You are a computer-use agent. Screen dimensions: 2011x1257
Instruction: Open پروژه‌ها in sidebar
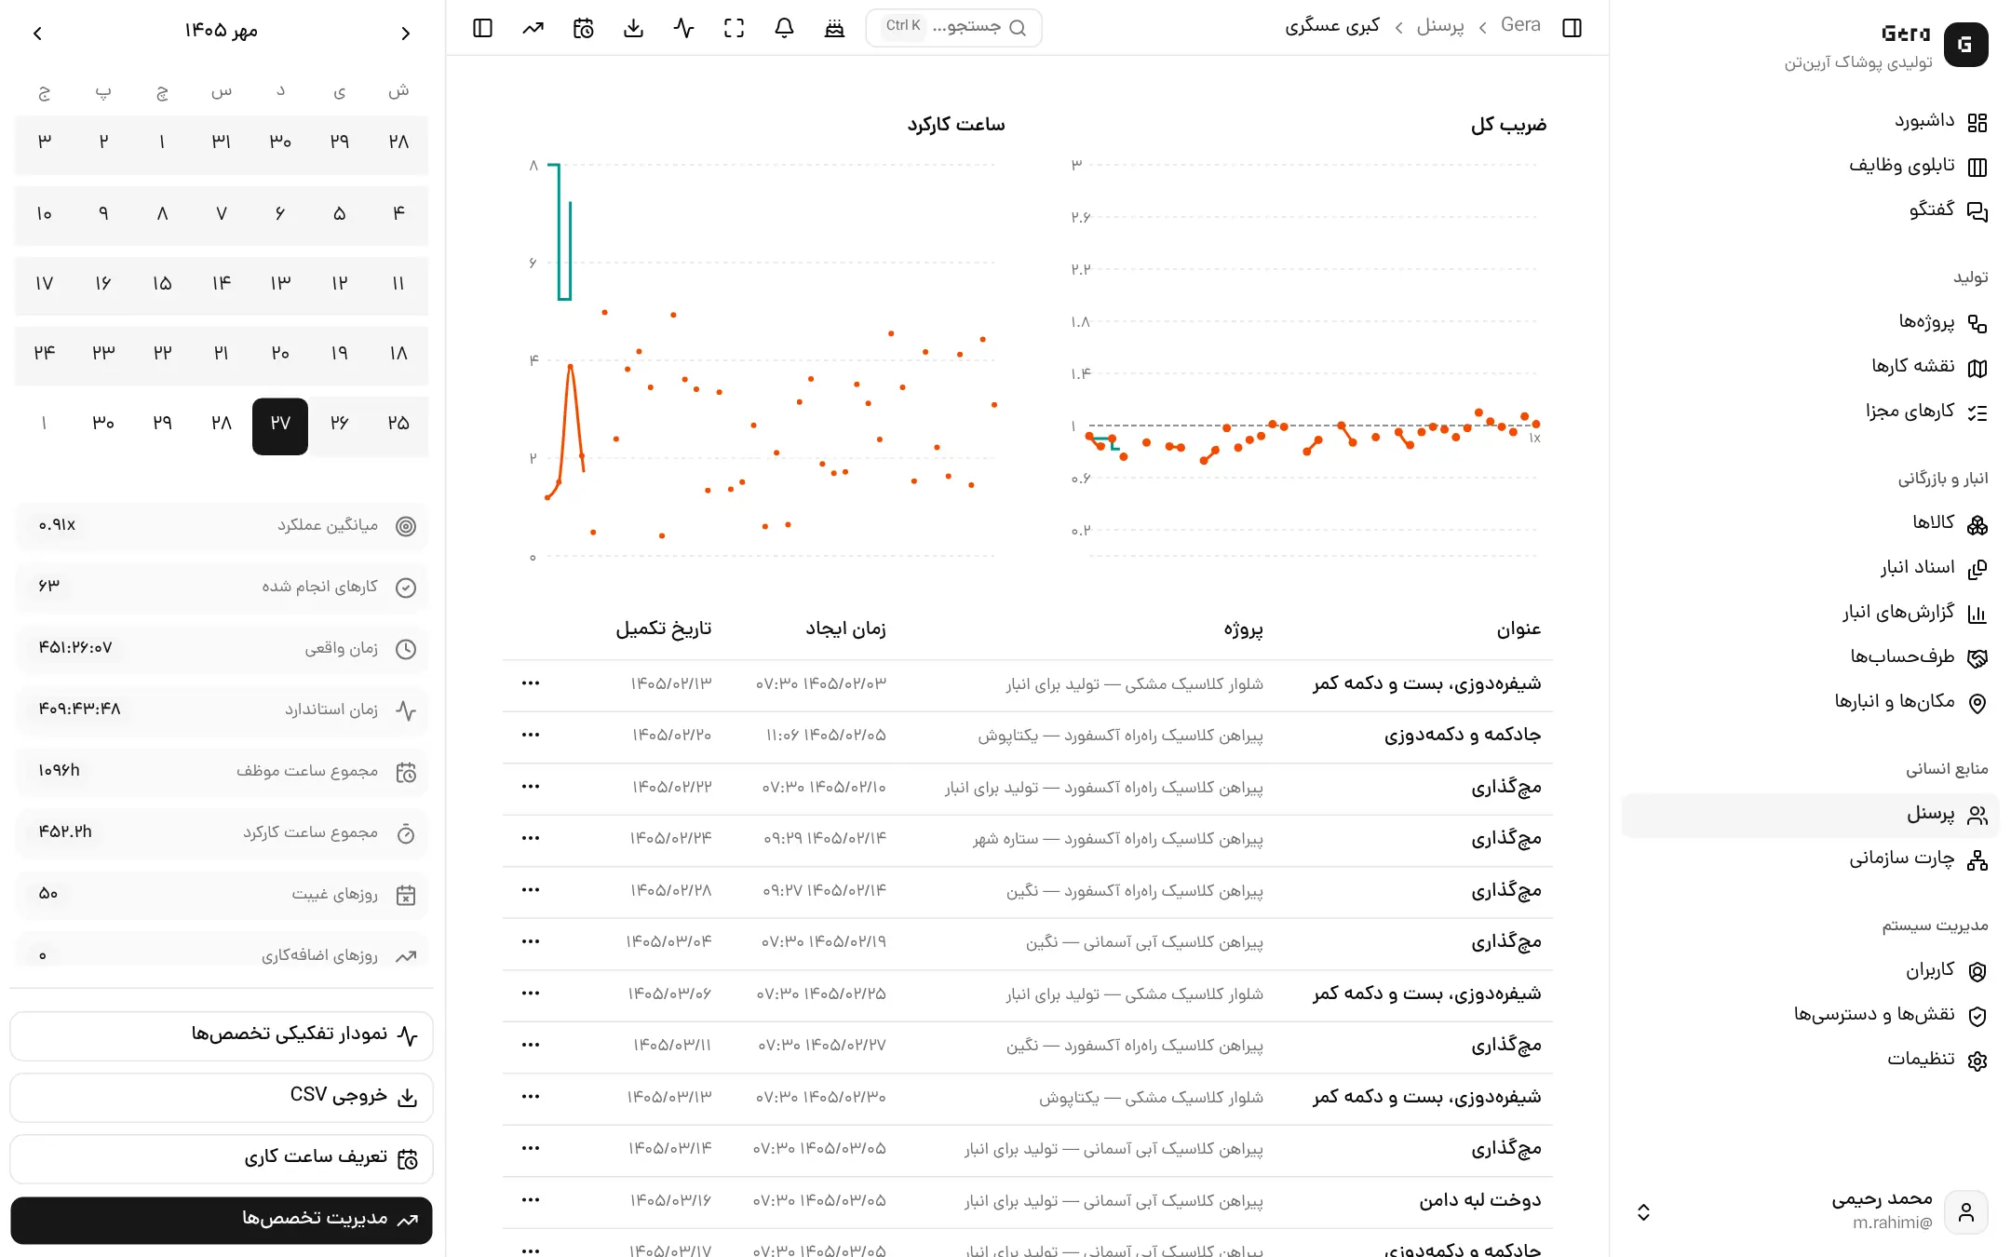point(1943,322)
